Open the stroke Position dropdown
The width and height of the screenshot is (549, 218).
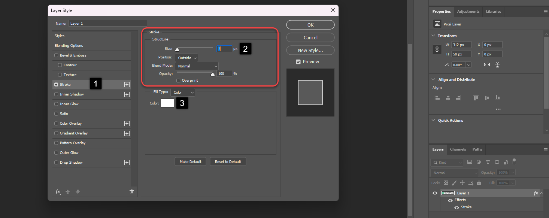click(186, 58)
